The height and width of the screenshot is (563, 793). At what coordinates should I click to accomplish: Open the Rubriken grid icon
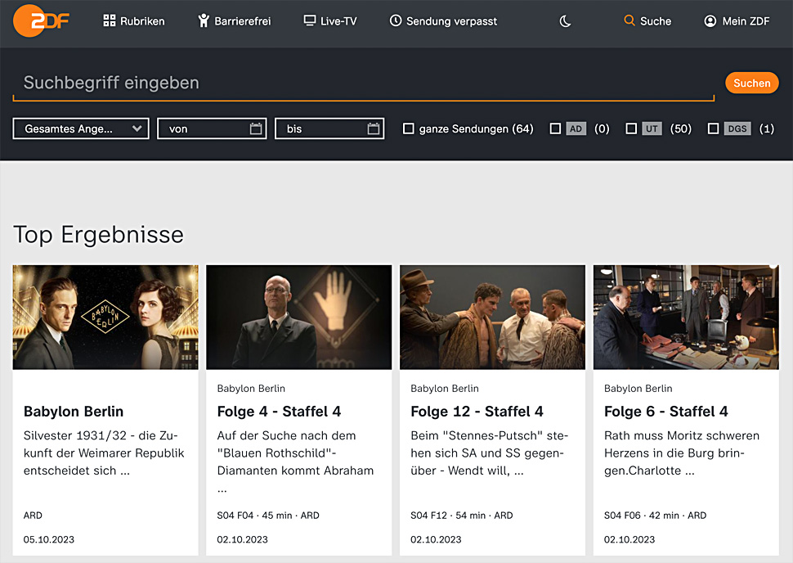coord(109,20)
